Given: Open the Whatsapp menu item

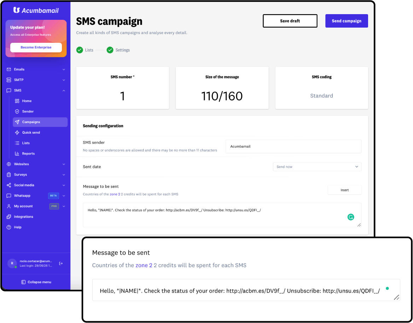Looking at the screenshot, I should [36, 196].
